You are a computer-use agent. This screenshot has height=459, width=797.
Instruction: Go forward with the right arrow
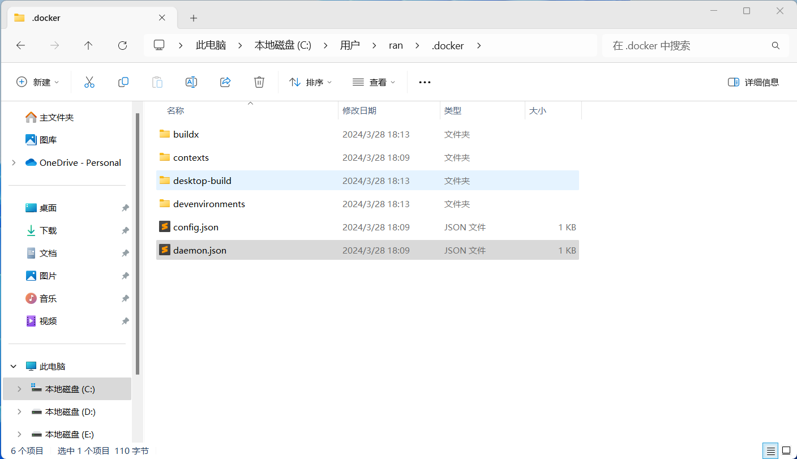pyautogui.click(x=55, y=45)
